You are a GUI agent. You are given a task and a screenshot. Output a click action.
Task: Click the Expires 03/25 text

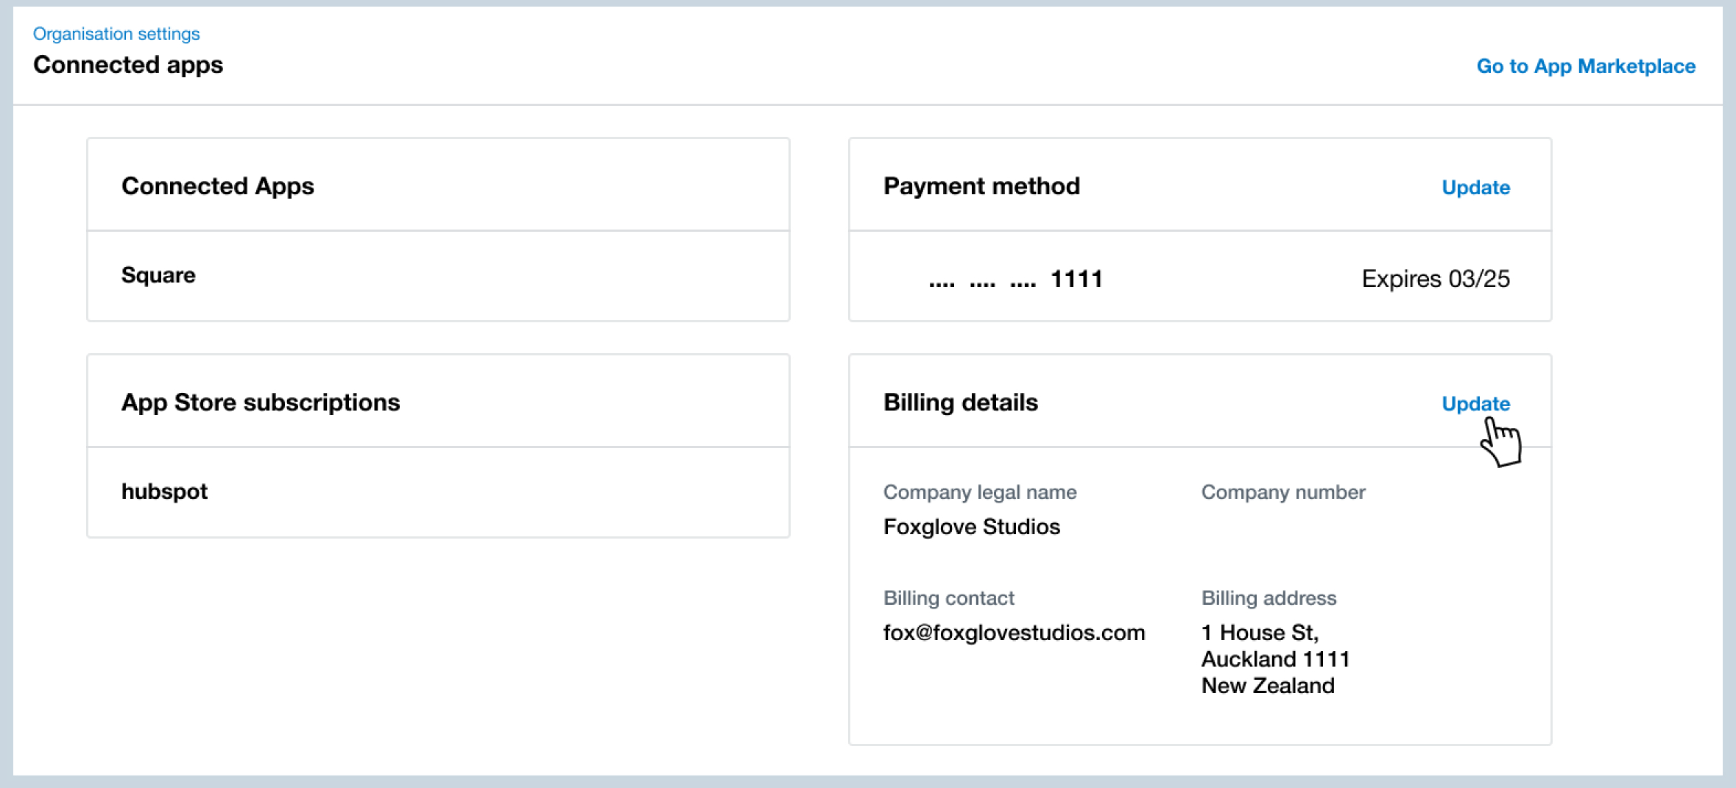pyautogui.click(x=1435, y=278)
